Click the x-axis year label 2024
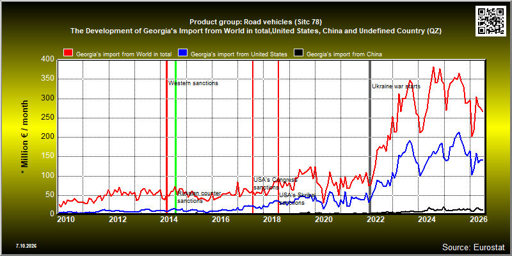Image resolution: width=512 pixels, height=256 pixels. pyautogui.click(x=428, y=219)
